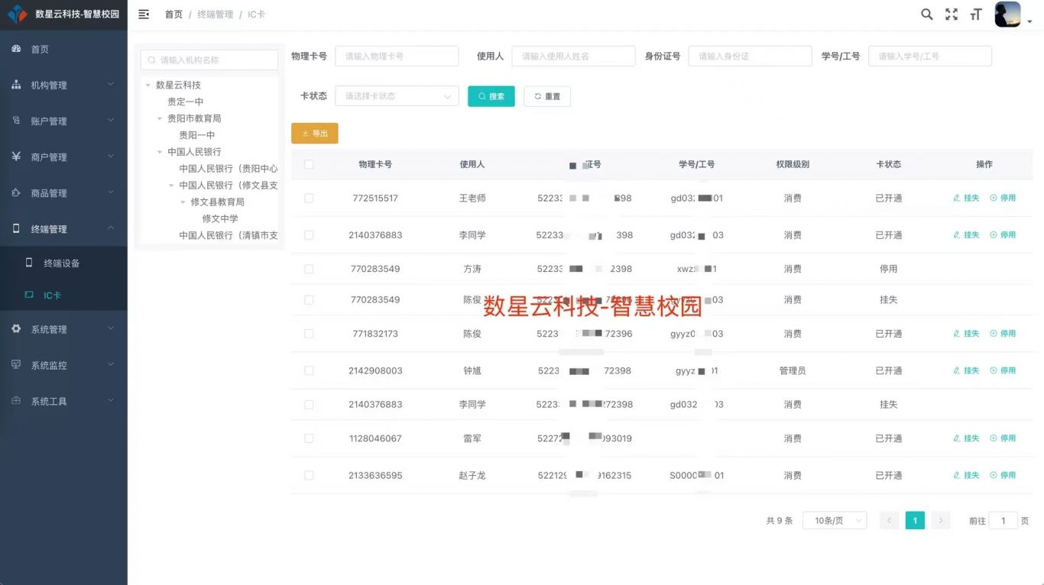Open the 首页 sidebar menu item

tap(63, 49)
